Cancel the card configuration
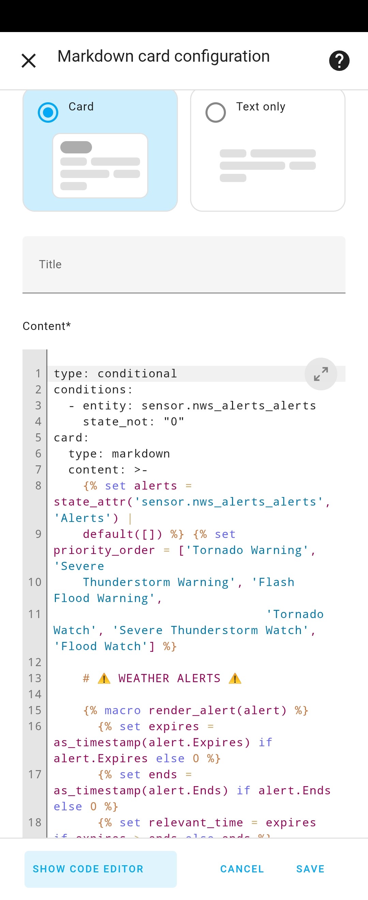 coord(242,869)
